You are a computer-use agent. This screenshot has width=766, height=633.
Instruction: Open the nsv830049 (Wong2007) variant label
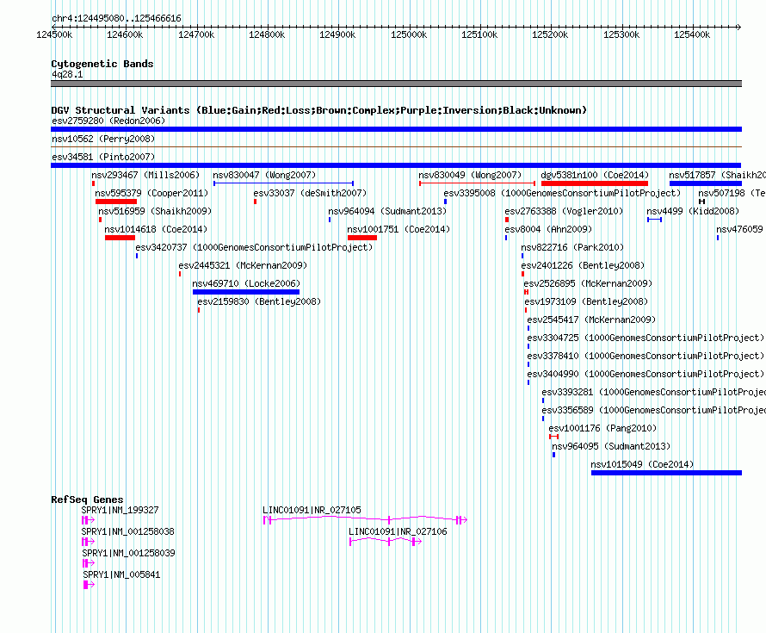pos(470,175)
